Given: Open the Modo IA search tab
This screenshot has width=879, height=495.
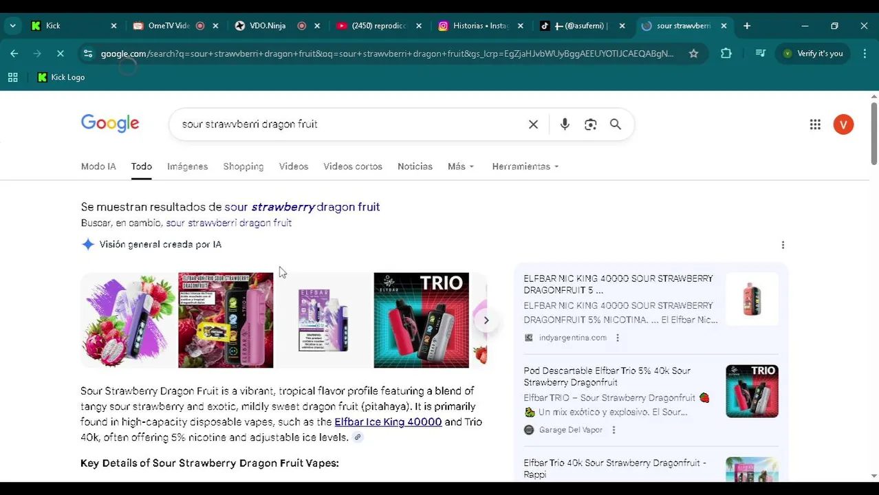Looking at the screenshot, I should click(98, 166).
